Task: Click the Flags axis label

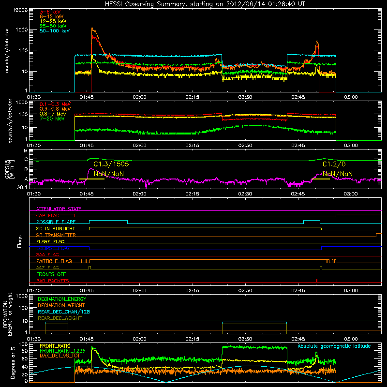Action: tap(20, 241)
